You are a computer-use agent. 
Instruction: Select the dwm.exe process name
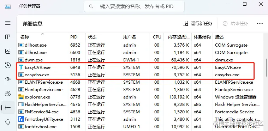(x=34, y=60)
